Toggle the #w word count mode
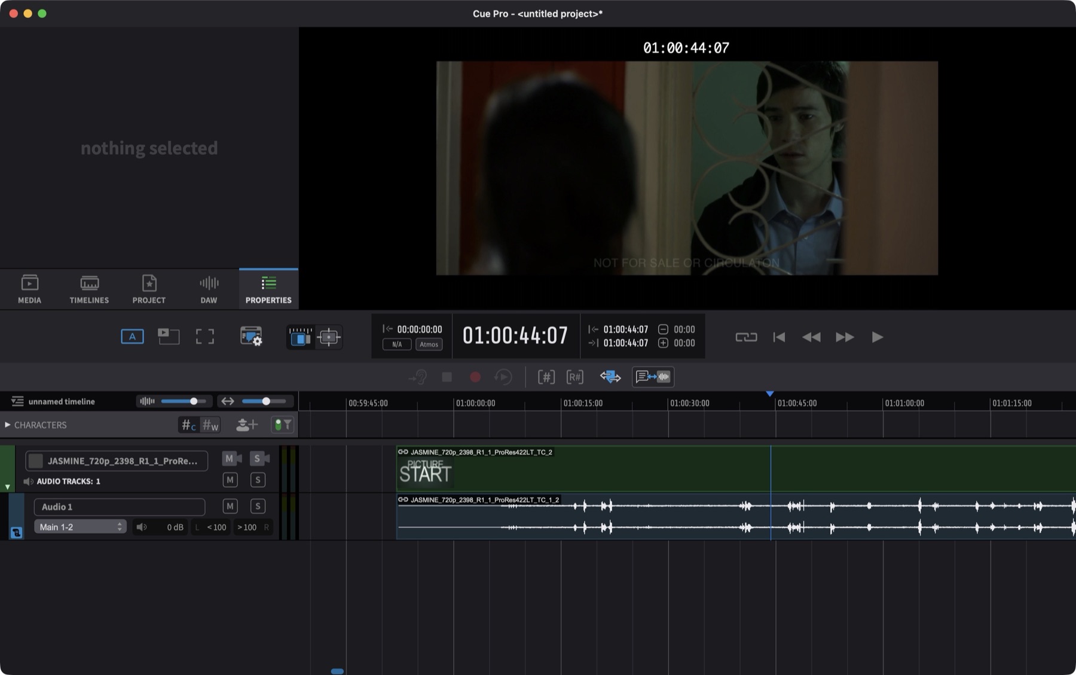 (x=210, y=425)
